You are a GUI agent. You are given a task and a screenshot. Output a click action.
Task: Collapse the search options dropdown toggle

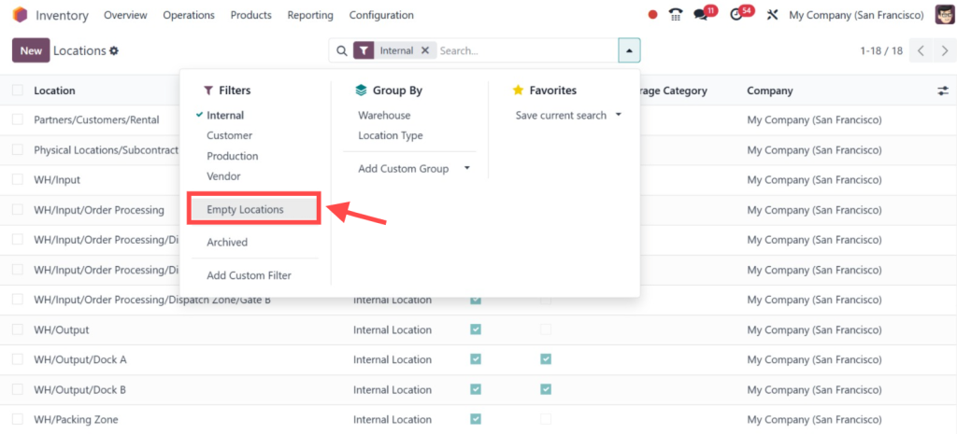pyautogui.click(x=629, y=50)
